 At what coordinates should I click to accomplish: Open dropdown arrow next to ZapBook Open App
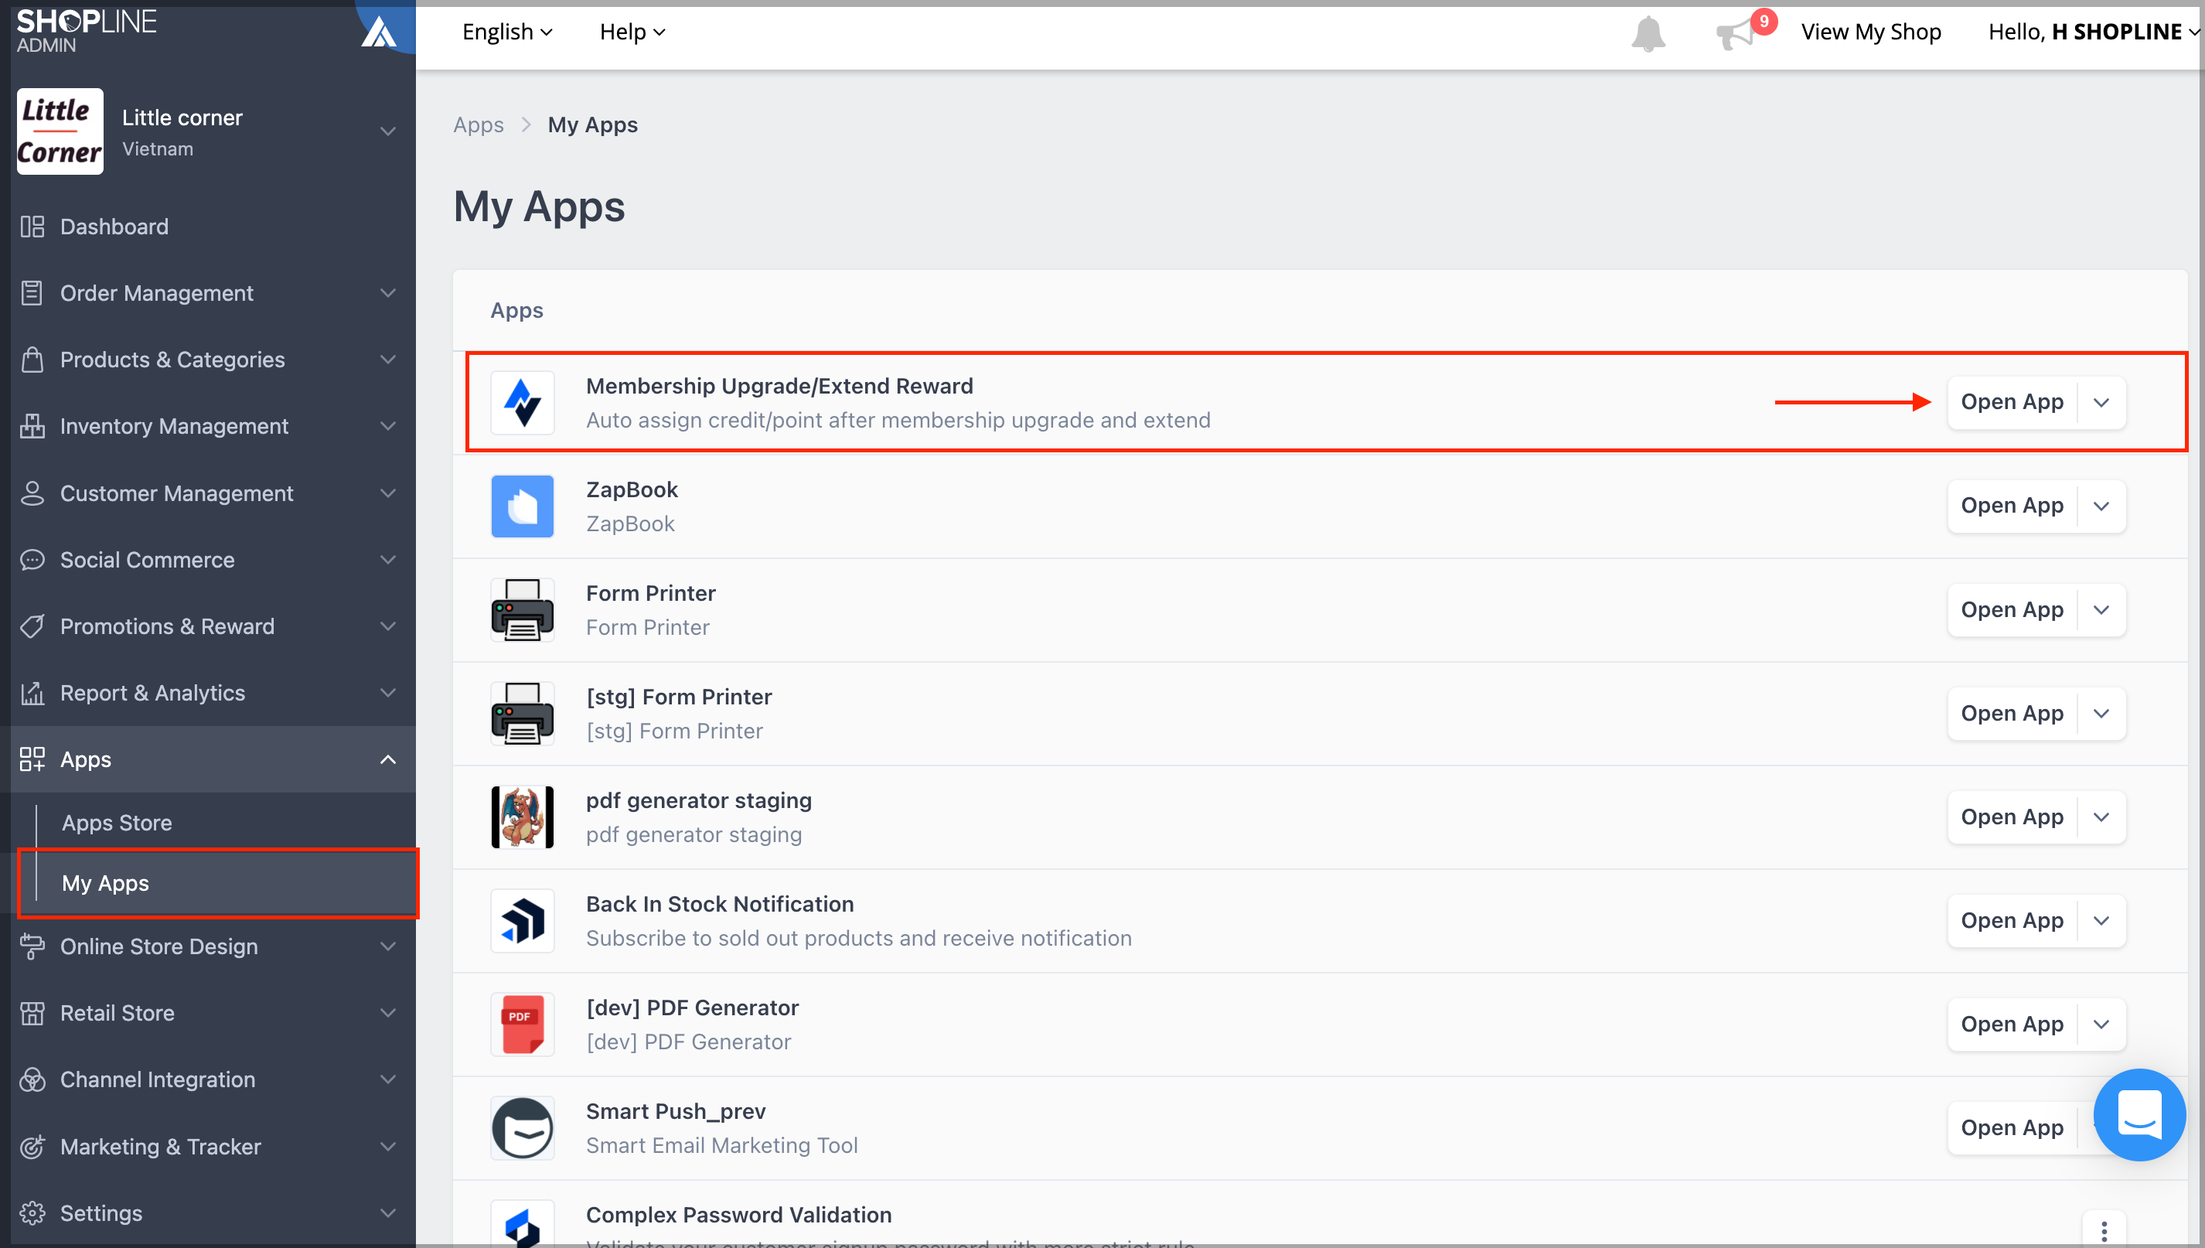pyautogui.click(x=2101, y=506)
